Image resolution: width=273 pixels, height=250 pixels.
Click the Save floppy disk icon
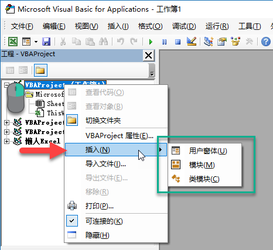(x=46, y=42)
